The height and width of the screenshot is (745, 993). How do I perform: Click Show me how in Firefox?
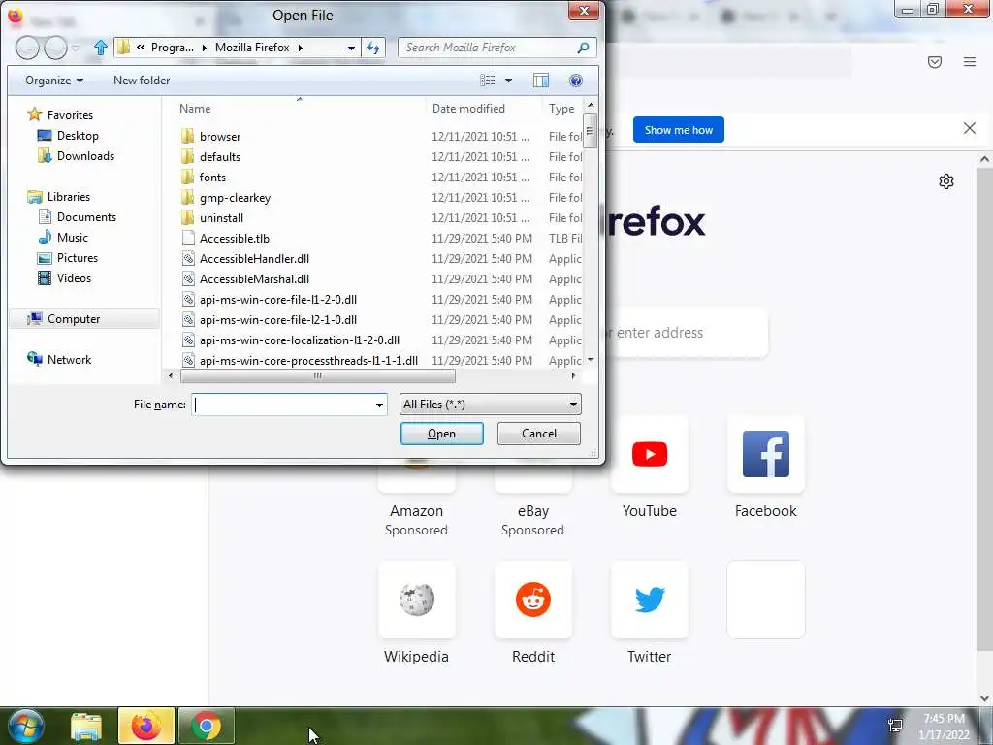pos(678,130)
